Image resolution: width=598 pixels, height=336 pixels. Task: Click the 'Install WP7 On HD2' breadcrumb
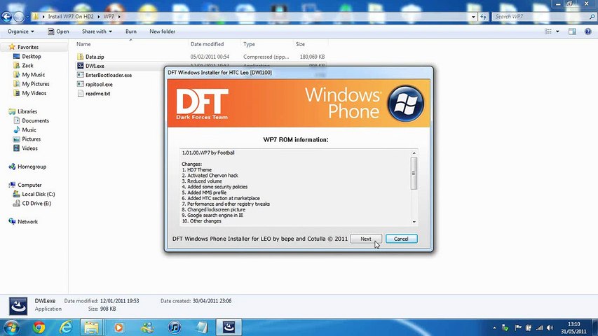(71, 17)
